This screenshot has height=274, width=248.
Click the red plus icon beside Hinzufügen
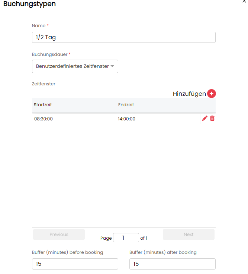pos(212,94)
